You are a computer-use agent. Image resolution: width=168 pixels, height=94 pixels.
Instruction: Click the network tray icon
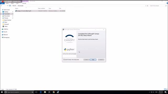tap(152, 92)
